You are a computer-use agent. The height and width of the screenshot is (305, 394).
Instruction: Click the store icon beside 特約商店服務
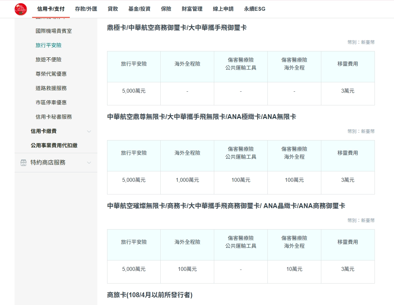[23, 163]
